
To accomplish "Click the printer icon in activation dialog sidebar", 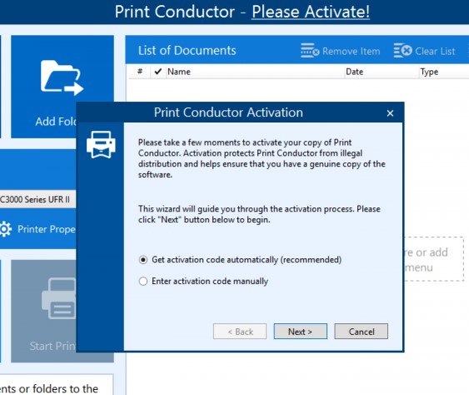I will (x=101, y=144).
